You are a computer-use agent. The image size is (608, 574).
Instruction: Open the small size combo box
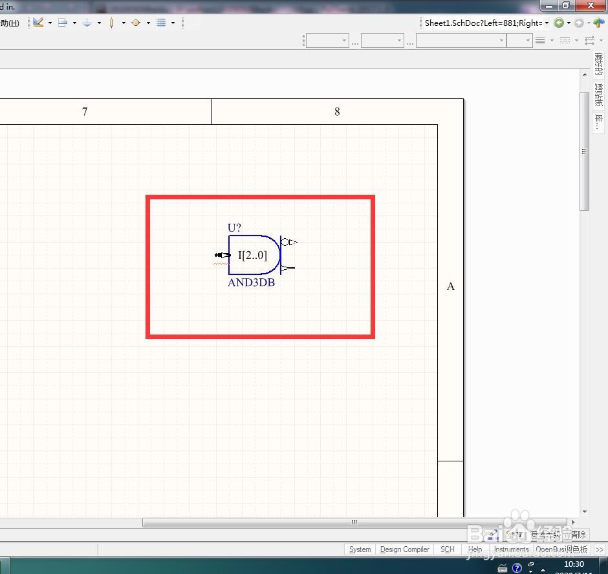click(x=519, y=40)
